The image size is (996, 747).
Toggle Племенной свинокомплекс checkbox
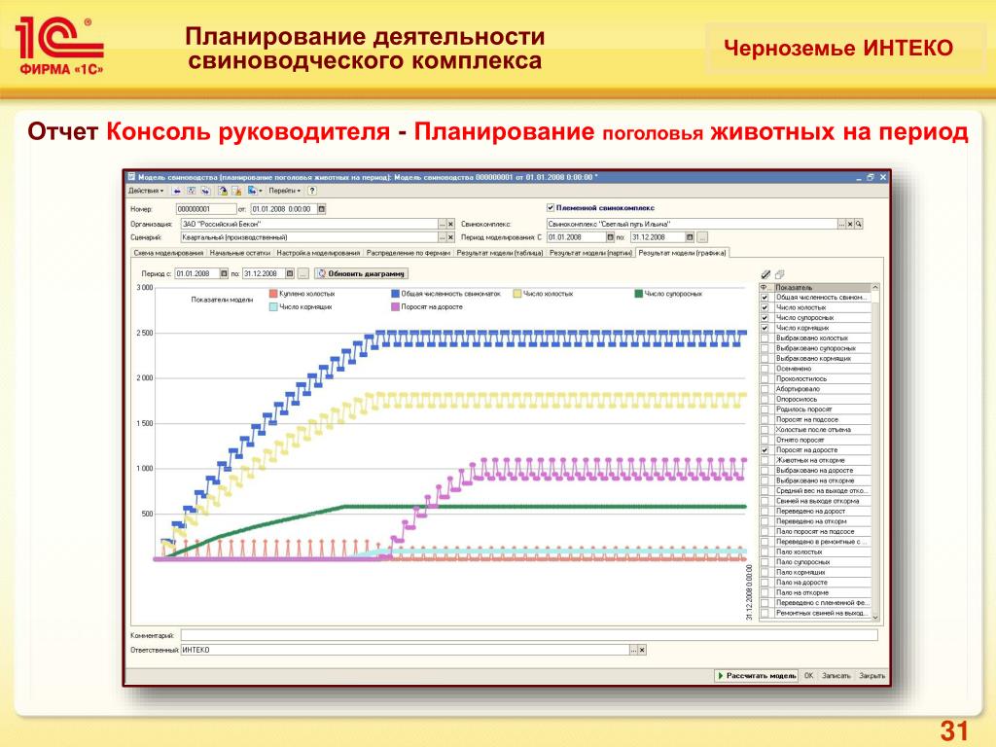click(551, 208)
